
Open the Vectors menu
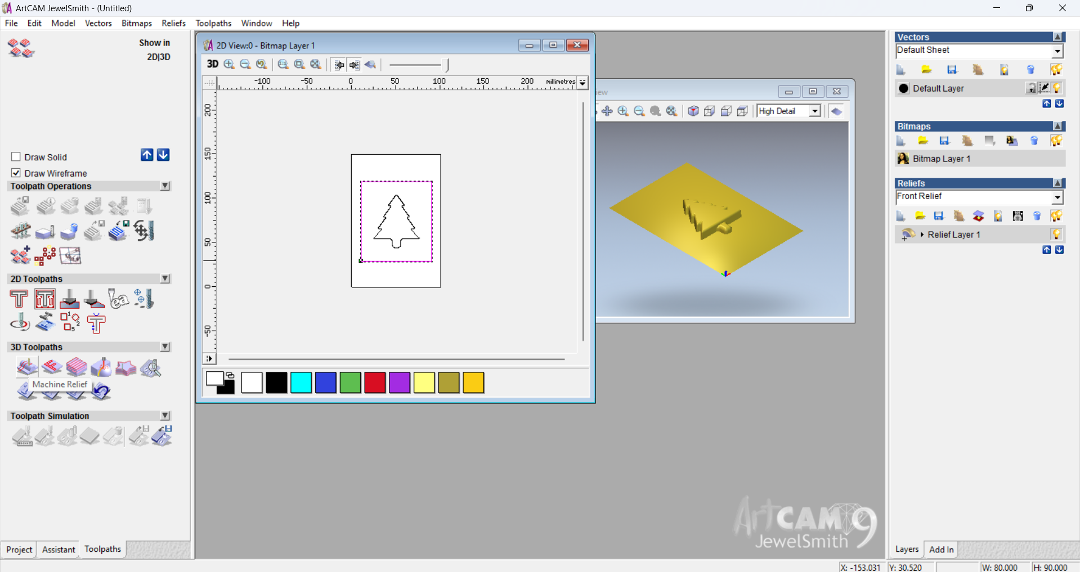tap(98, 23)
